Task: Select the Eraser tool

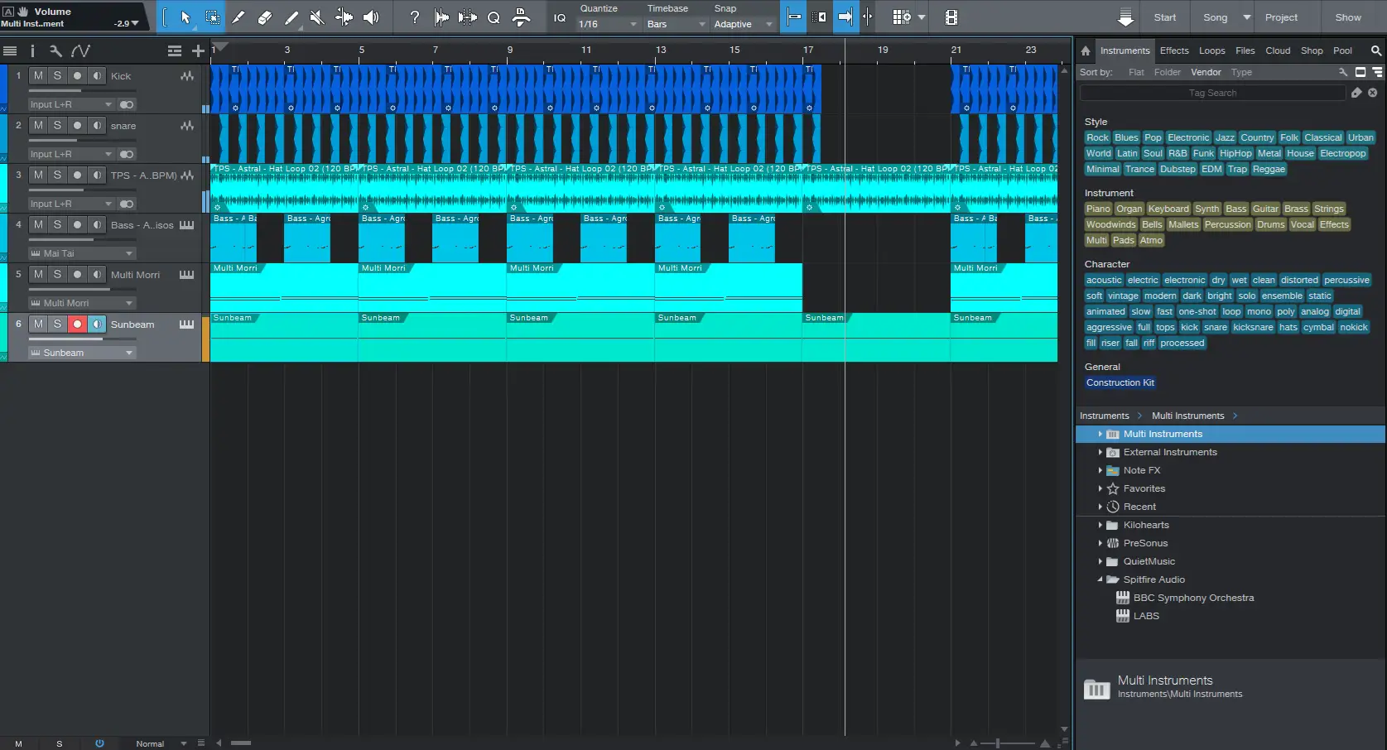Action: pyautogui.click(x=265, y=17)
